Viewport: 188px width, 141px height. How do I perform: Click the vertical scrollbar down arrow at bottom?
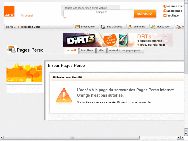pos(186,134)
